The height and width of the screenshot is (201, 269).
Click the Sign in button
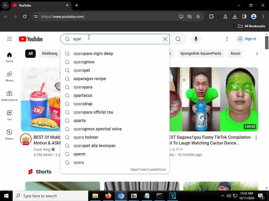[x=247, y=39]
